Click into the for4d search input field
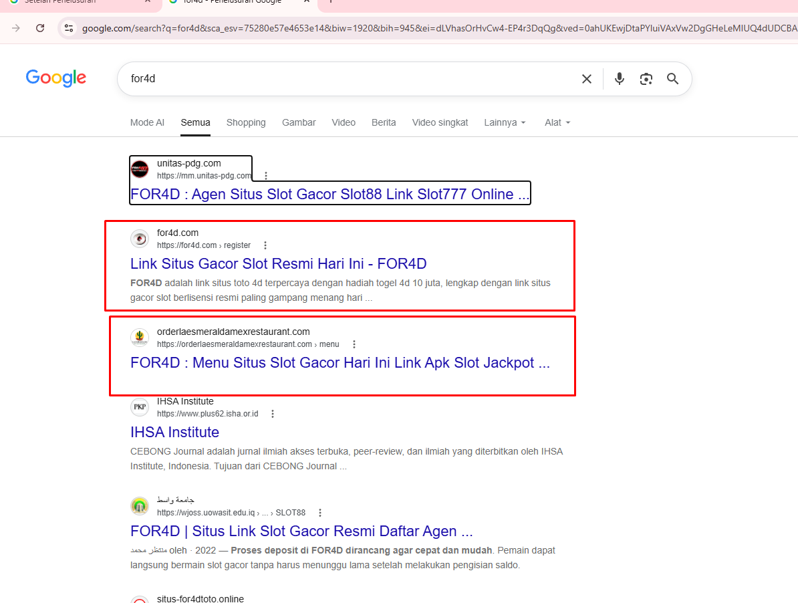This screenshot has height=603, width=798. pos(351,79)
